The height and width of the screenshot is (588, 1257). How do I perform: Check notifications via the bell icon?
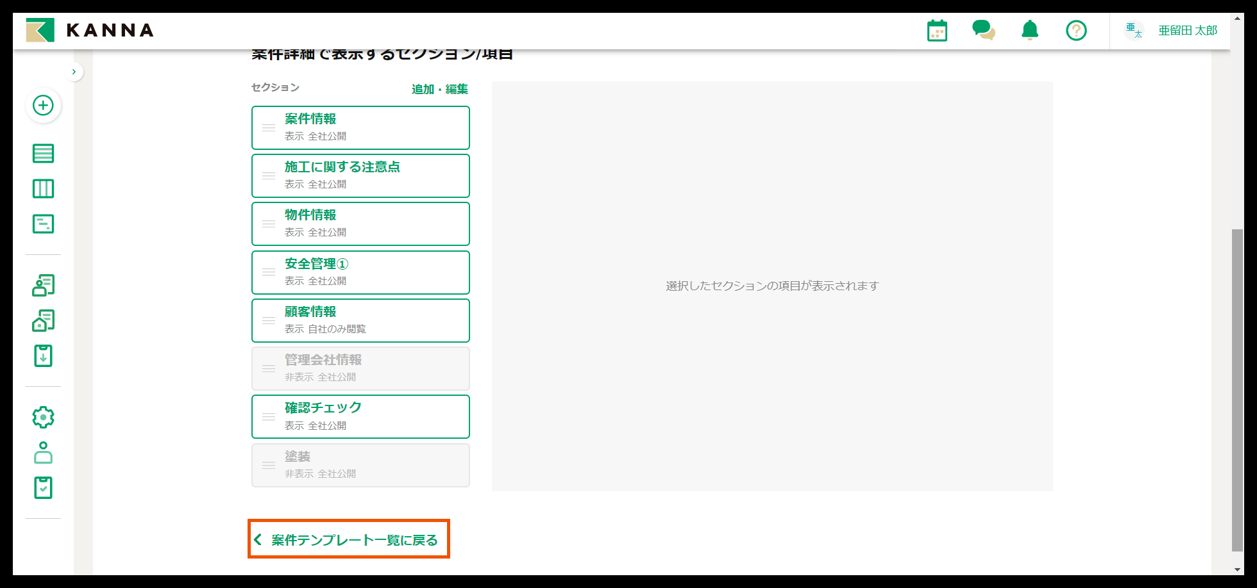(1030, 29)
